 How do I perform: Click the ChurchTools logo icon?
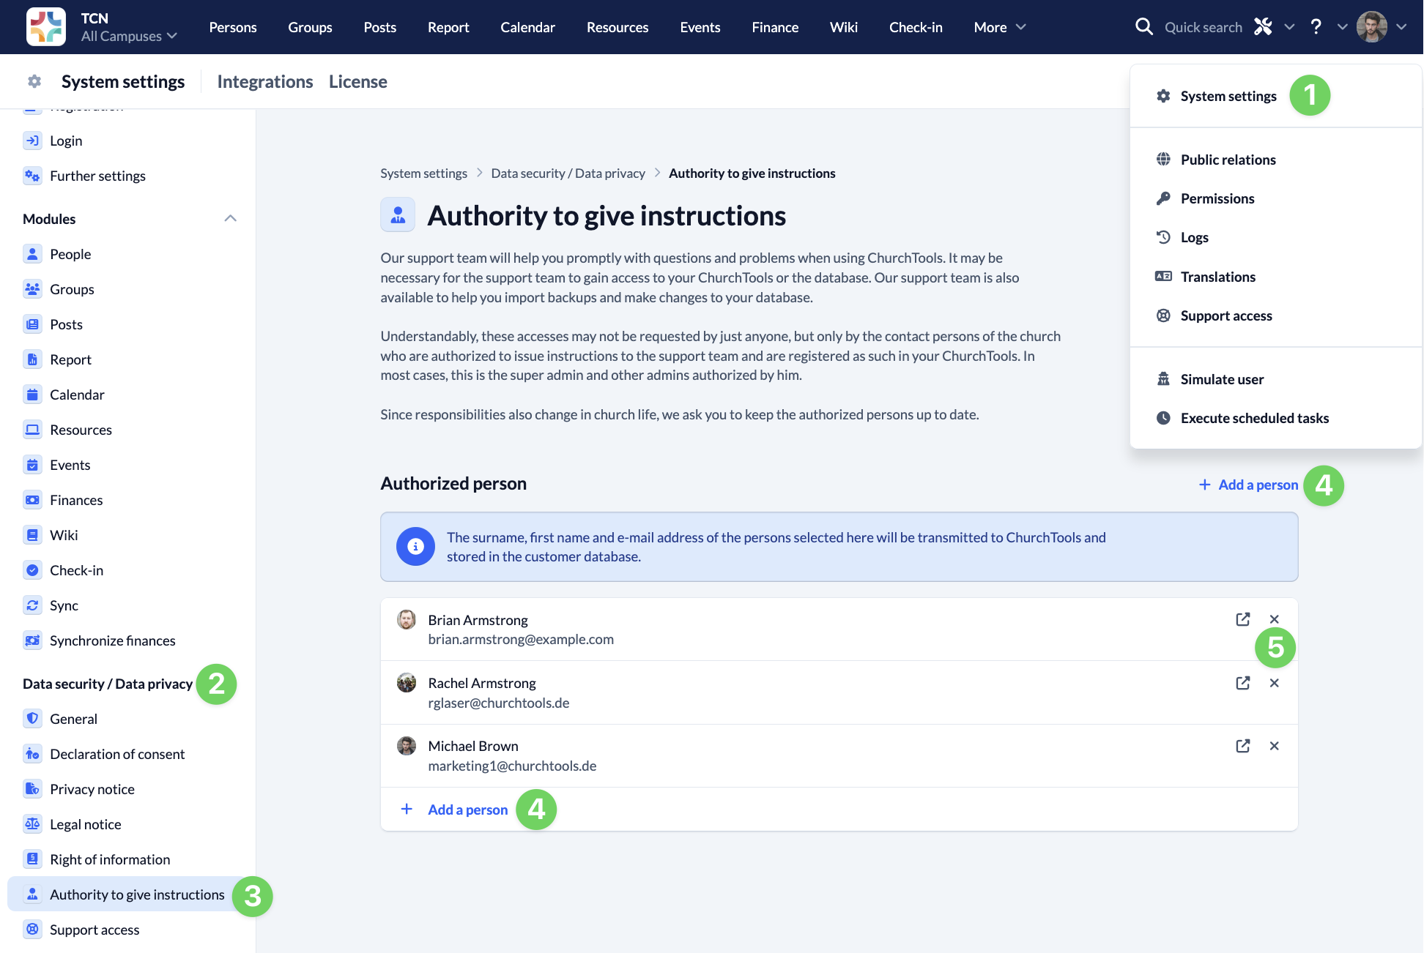pos(45,27)
